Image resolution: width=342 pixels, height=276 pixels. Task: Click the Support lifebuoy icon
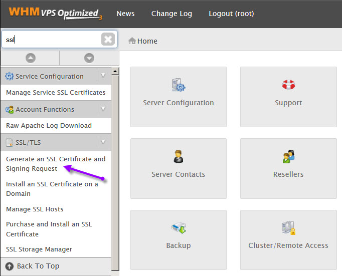pyautogui.click(x=288, y=85)
